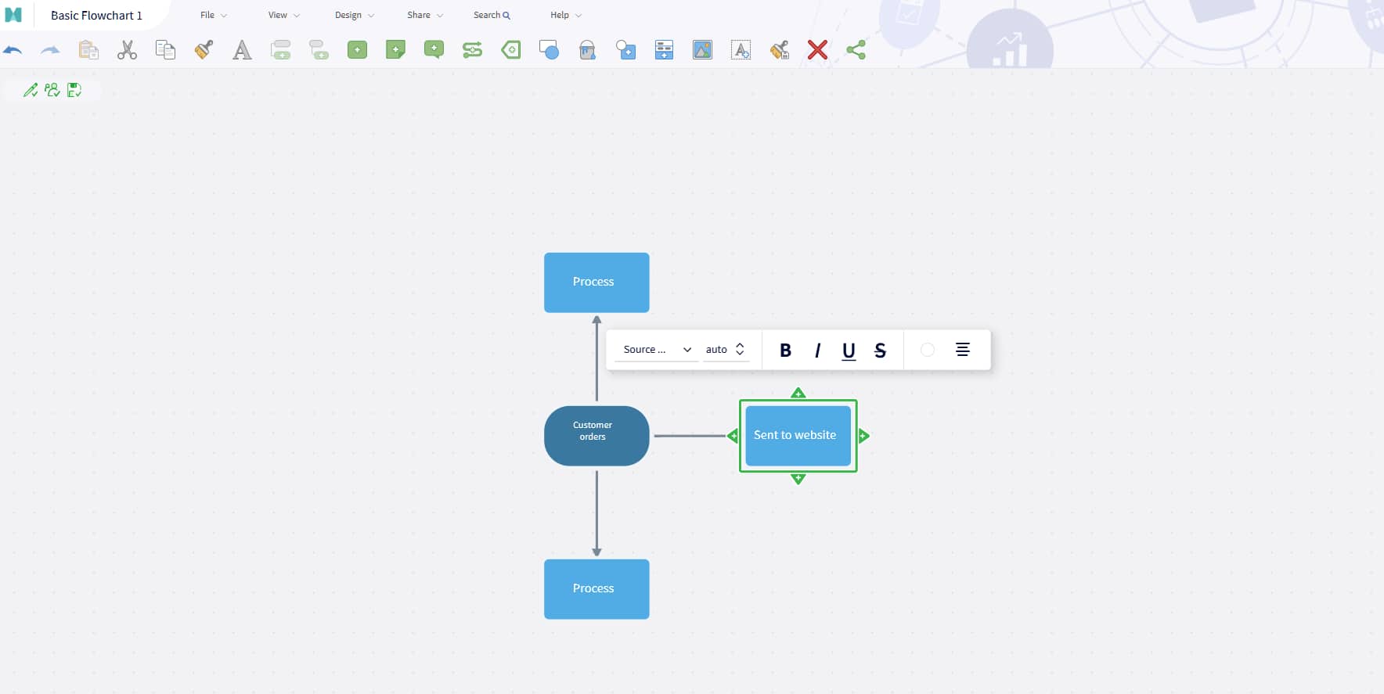Click the red X delete icon
Image resolution: width=1384 pixels, height=694 pixels.
click(817, 50)
